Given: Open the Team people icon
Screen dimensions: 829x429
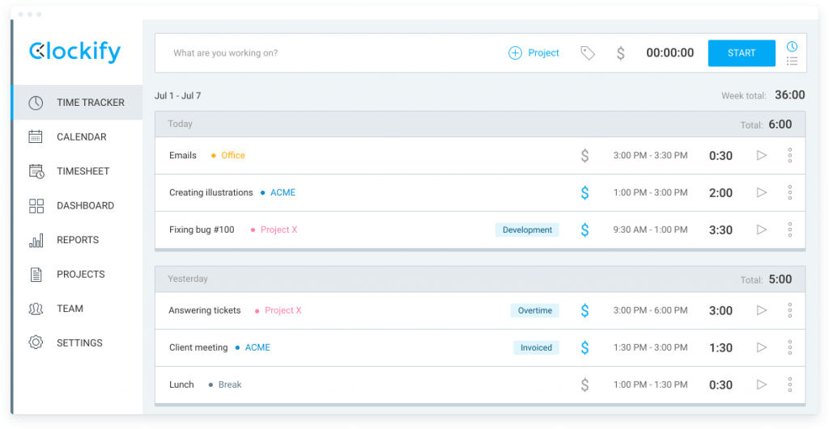Looking at the screenshot, I should click(x=36, y=309).
